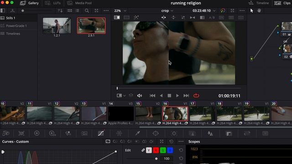Select the PowerGrade 1 album
This screenshot has height=164, width=292.
point(16,26)
